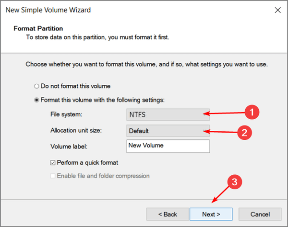The height and width of the screenshot is (227, 288).
Task: Choose "Format this volume with the following settings"
Action: (x=37, y=100)
